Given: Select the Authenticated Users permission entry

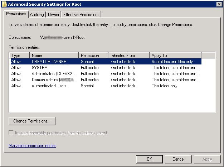Looking at the screenshot, I should (49, 86).
